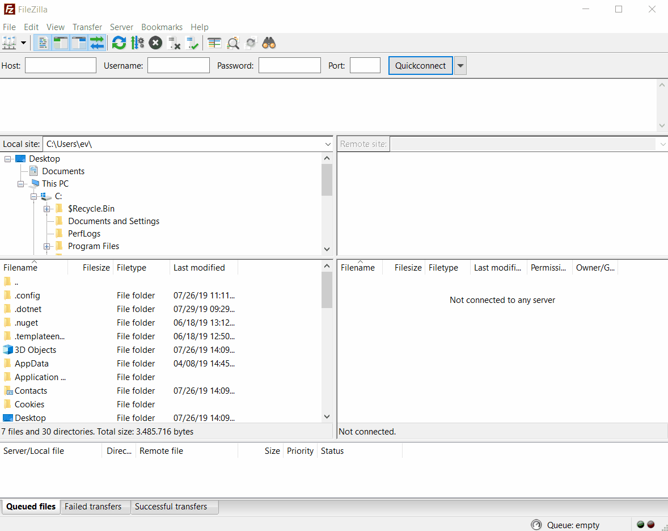Sort transfer queue by Priority column
Image resolution: width=668 pixels, height=531 pixels.
click(301, 451)
